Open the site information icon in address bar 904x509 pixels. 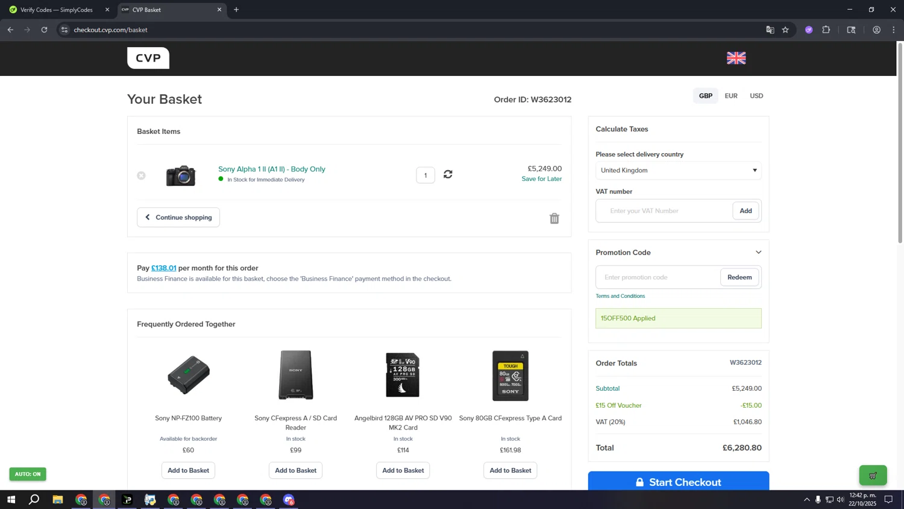point(64,30)
